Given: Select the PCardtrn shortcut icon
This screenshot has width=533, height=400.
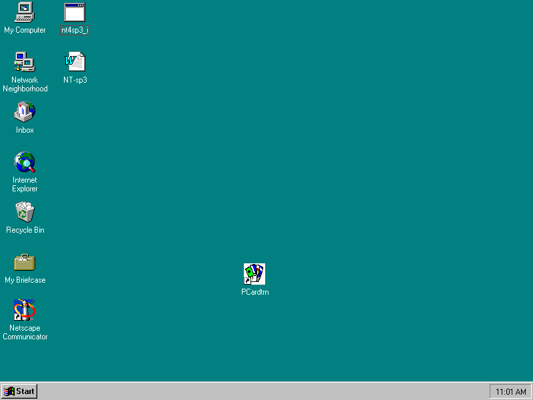Looking at the screenshot, I should pyautogui.click(x=255, y=273).
